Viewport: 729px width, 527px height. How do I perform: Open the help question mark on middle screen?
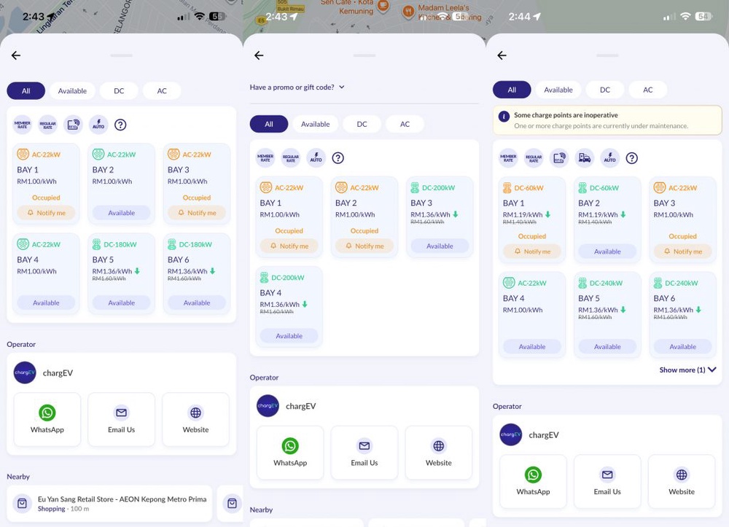[338, 158]
